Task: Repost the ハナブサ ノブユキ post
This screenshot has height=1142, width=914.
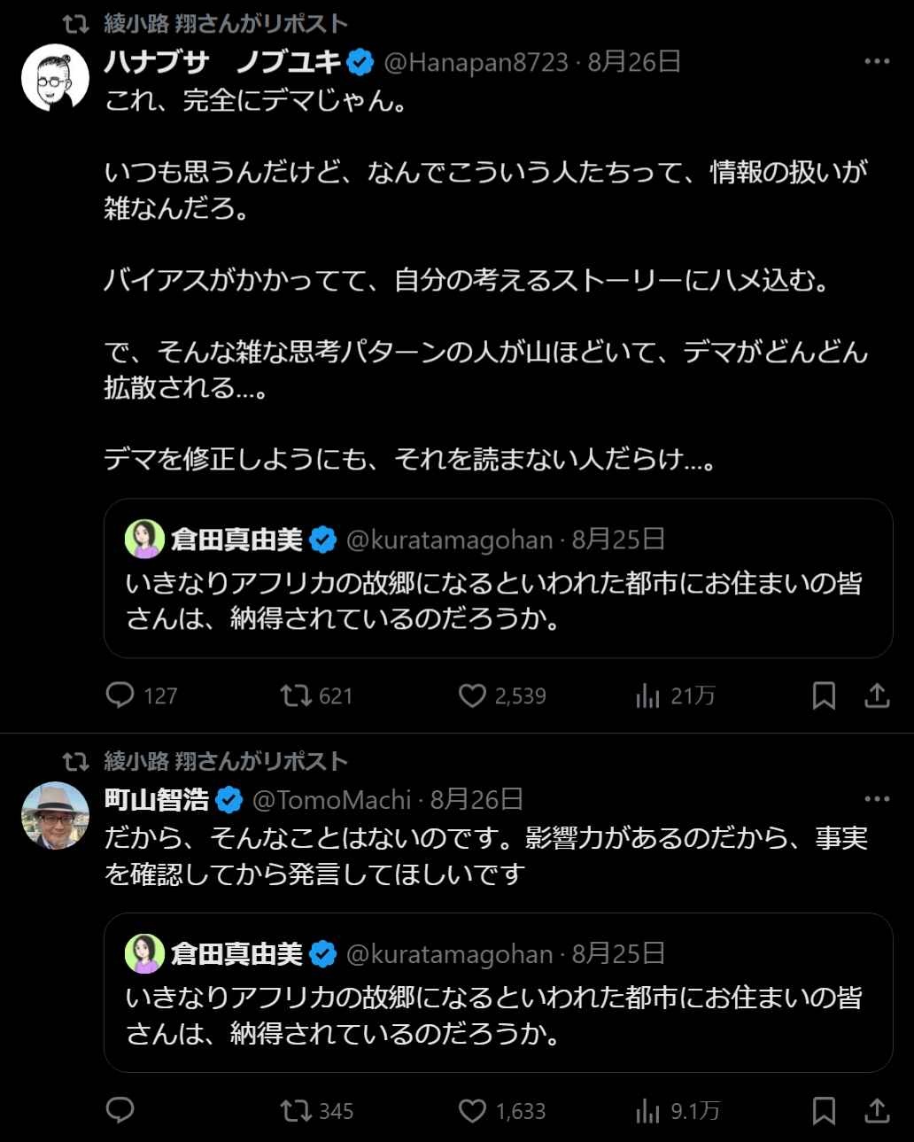Action: (x=296, y=695)
